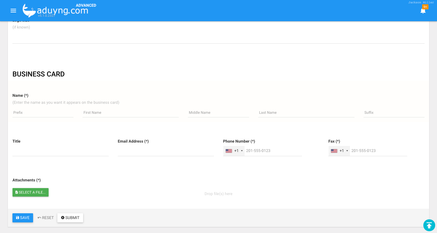Click the Drop file(s) here area
This screenshot has width=437, height=233.
[x=218, y=194]
